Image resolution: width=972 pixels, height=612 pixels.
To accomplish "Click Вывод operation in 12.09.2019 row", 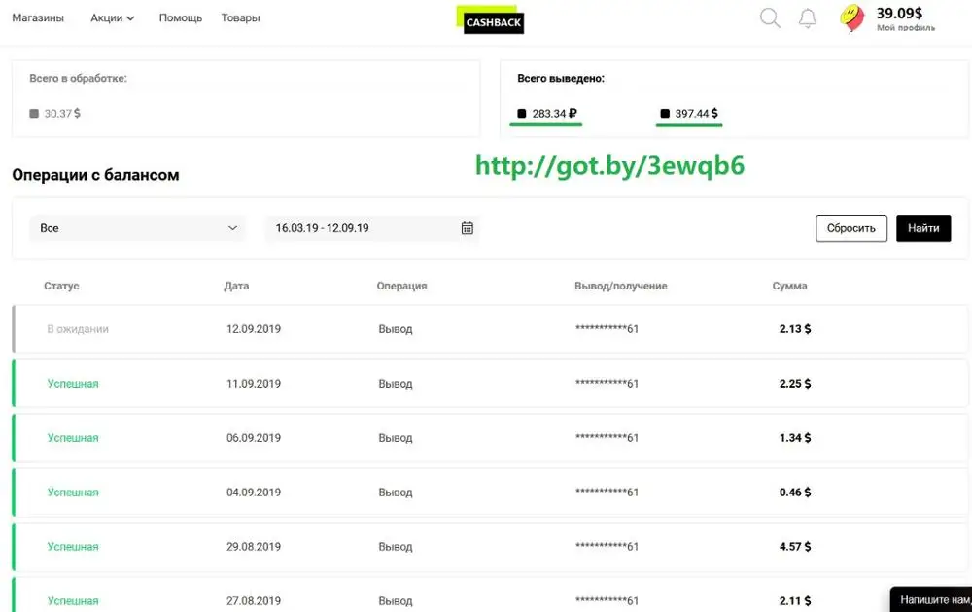I will click(x=396, y=329).
